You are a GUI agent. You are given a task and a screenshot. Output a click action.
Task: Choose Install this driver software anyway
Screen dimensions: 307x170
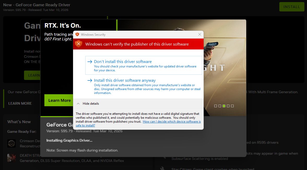point(144,86)
